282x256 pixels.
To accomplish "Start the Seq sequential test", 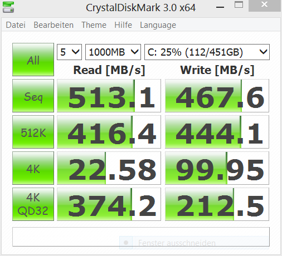I will (33, 96).
